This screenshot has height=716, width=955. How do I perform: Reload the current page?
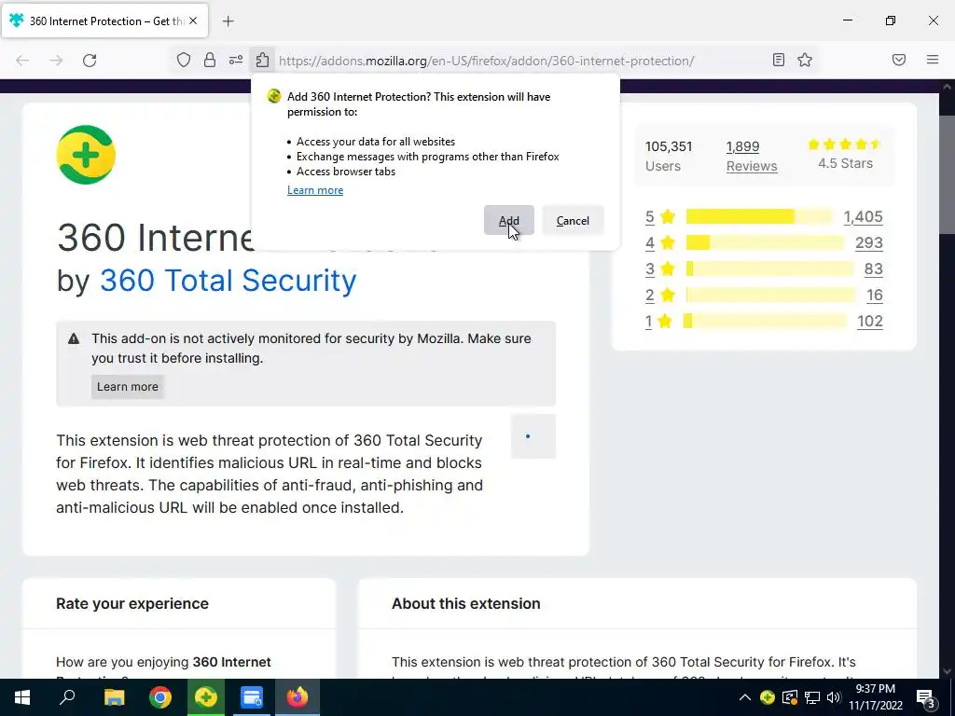[90, 61]
